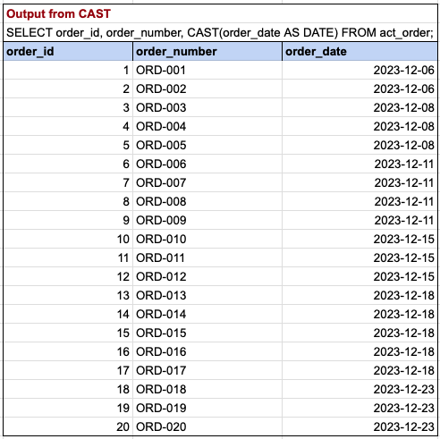Screen dimensions: 440x439
Task: Click date cell in ORD-017 row
Action: pyautogui.click(x=360, y=371)
